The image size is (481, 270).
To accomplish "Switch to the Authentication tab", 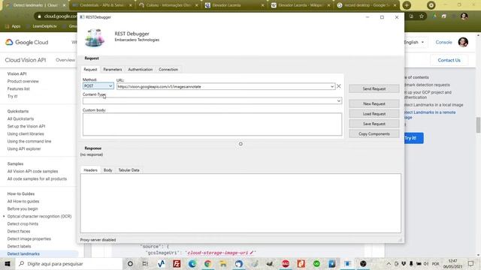I will 141,70.
